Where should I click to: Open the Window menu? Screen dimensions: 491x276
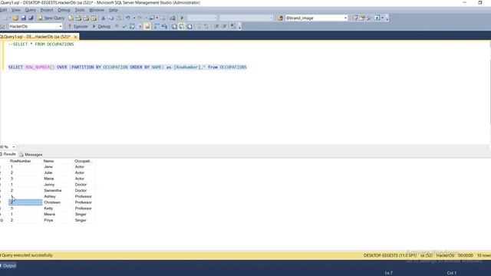point(96,10)
